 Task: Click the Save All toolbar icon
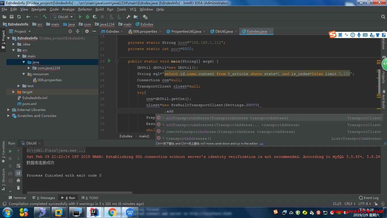click(x=12, y=17)
